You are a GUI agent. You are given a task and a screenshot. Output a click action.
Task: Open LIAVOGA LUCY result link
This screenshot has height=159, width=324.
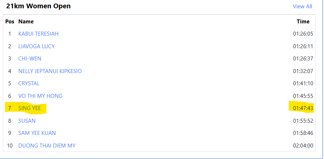(37, 46)
